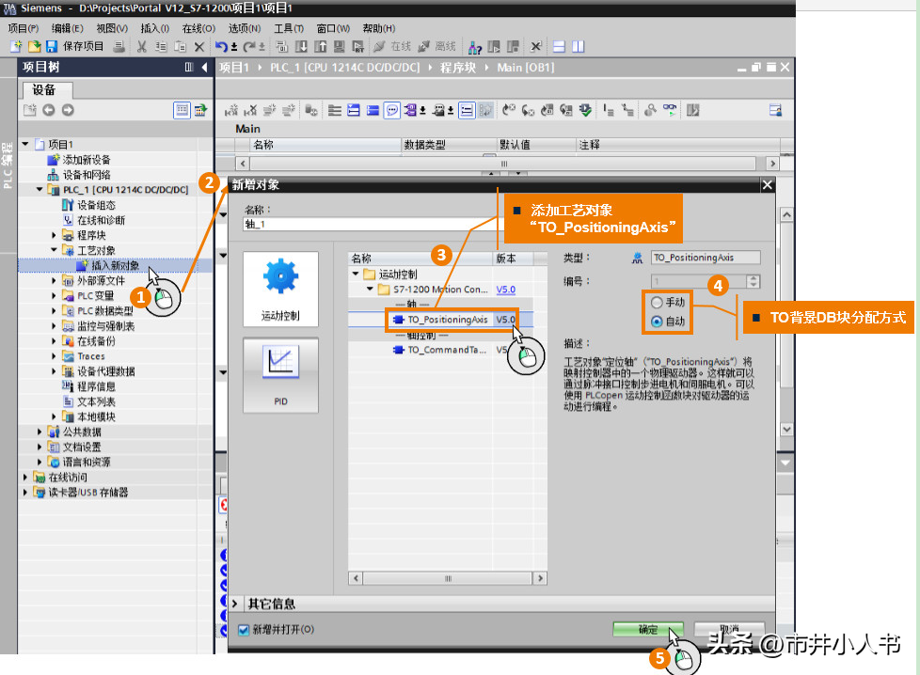Click the undo arrow in toolbar
920x675 pixels.
pos(220,46)
